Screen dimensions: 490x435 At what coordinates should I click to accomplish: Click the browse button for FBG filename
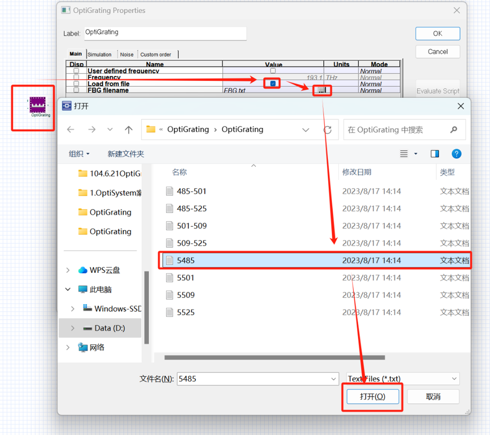[x=322, y=90]
